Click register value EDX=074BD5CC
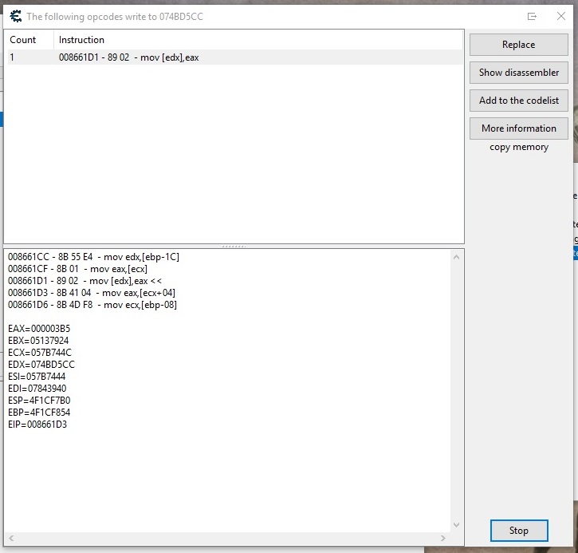This screenshot has width=578, height=553. click(x=41, y=365)
